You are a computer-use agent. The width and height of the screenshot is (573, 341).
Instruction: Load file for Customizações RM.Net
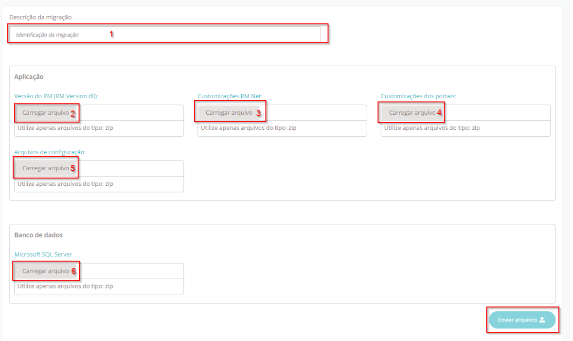(229, 112)
